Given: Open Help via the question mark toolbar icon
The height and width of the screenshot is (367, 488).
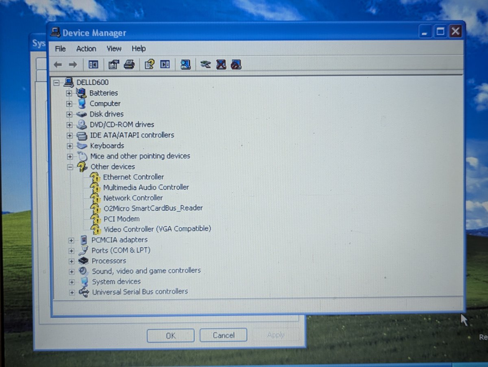Looking at the screenshot, I should pos(150,64).
